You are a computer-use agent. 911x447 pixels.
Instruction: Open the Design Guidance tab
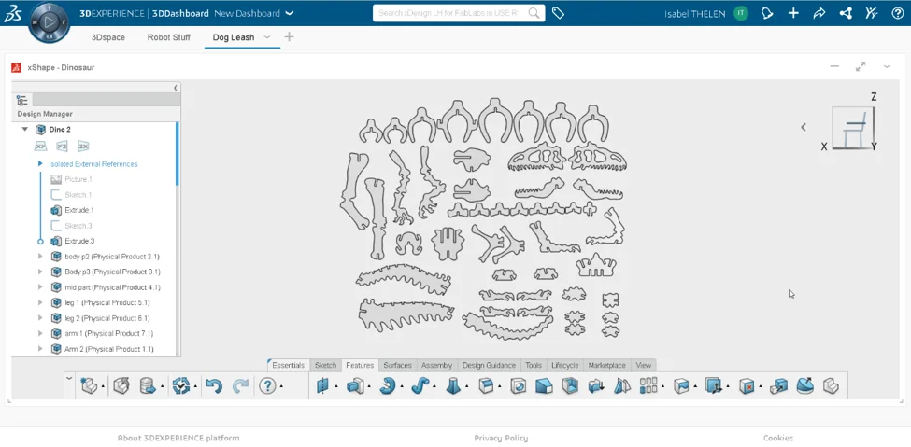pos(489,365)
